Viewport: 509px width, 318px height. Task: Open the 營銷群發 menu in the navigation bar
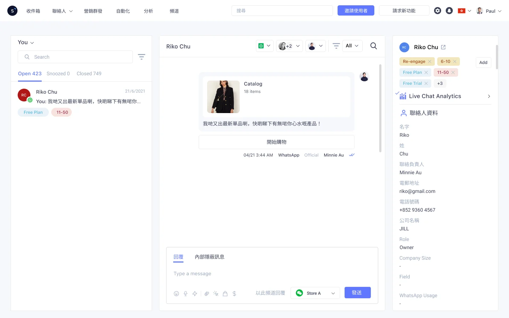click(93, 11)
